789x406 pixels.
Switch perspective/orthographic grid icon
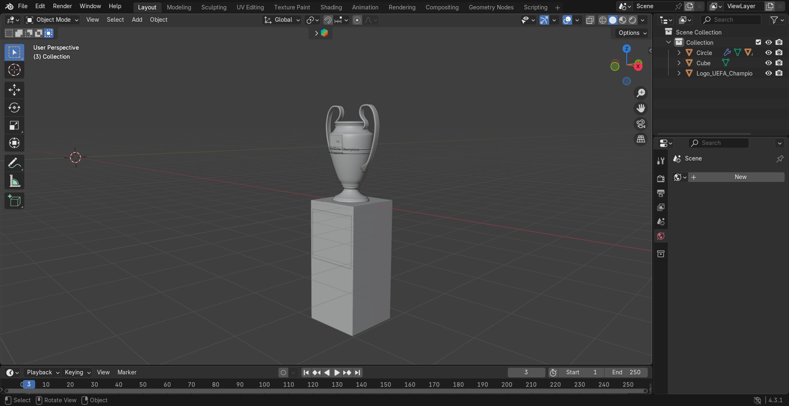coord(641,139)
